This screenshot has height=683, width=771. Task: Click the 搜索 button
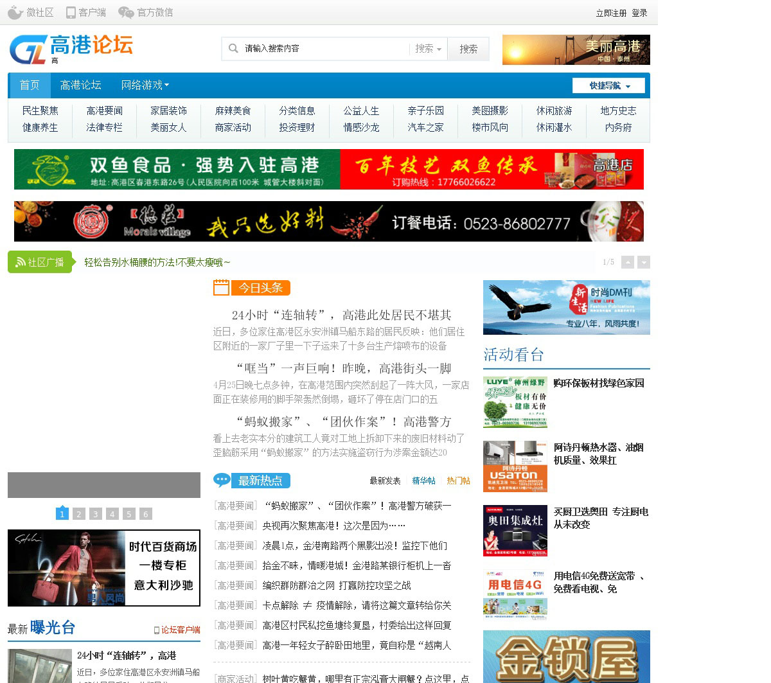pos(468,49)
